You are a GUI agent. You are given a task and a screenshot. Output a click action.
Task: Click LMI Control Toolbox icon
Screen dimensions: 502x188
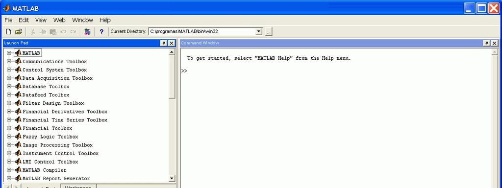click(x=18, y=162)
